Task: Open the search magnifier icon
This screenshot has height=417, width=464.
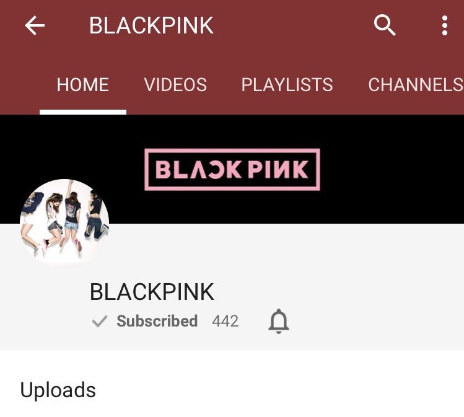Action: [x=385, y=25]
